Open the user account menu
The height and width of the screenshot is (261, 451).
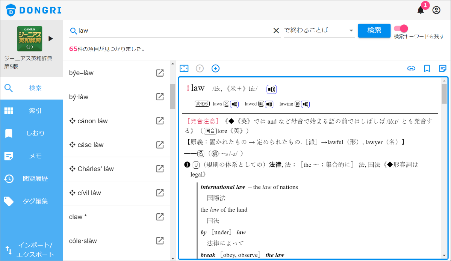(436, 10)
